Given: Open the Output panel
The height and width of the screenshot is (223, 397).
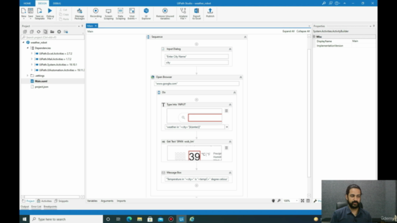Looking at the screenshot, I should (x=25, y=206).
